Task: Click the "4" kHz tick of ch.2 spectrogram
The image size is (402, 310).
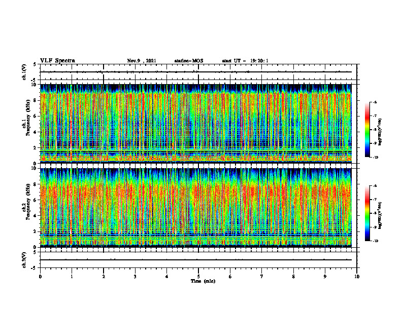Action: coord(36,216)
